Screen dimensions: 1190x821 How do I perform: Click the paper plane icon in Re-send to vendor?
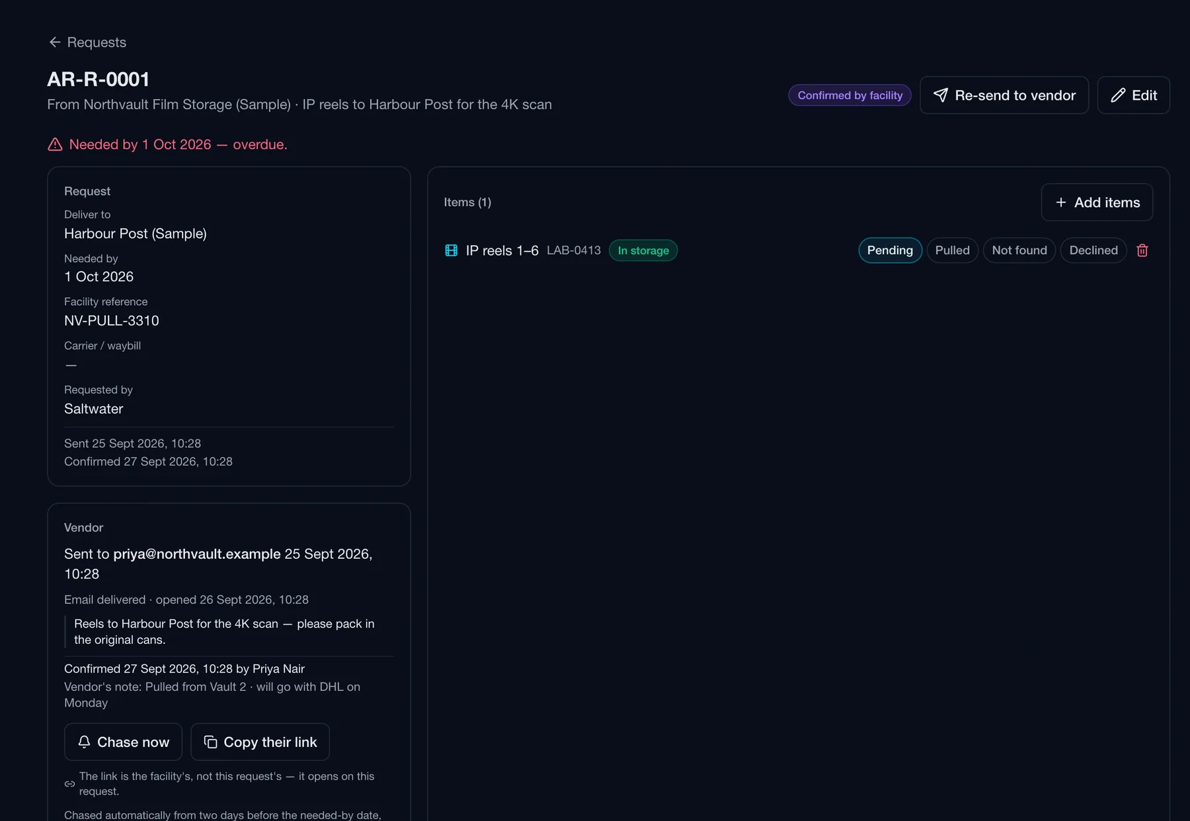tap(940, 95)
